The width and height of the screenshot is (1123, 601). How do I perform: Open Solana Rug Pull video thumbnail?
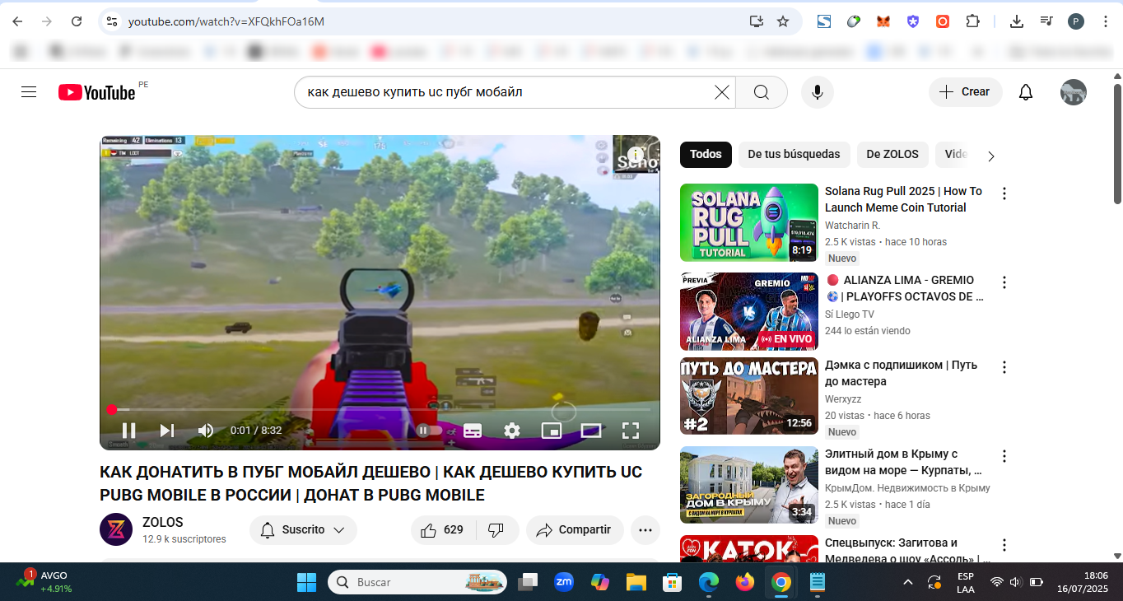tap(749, 222)
